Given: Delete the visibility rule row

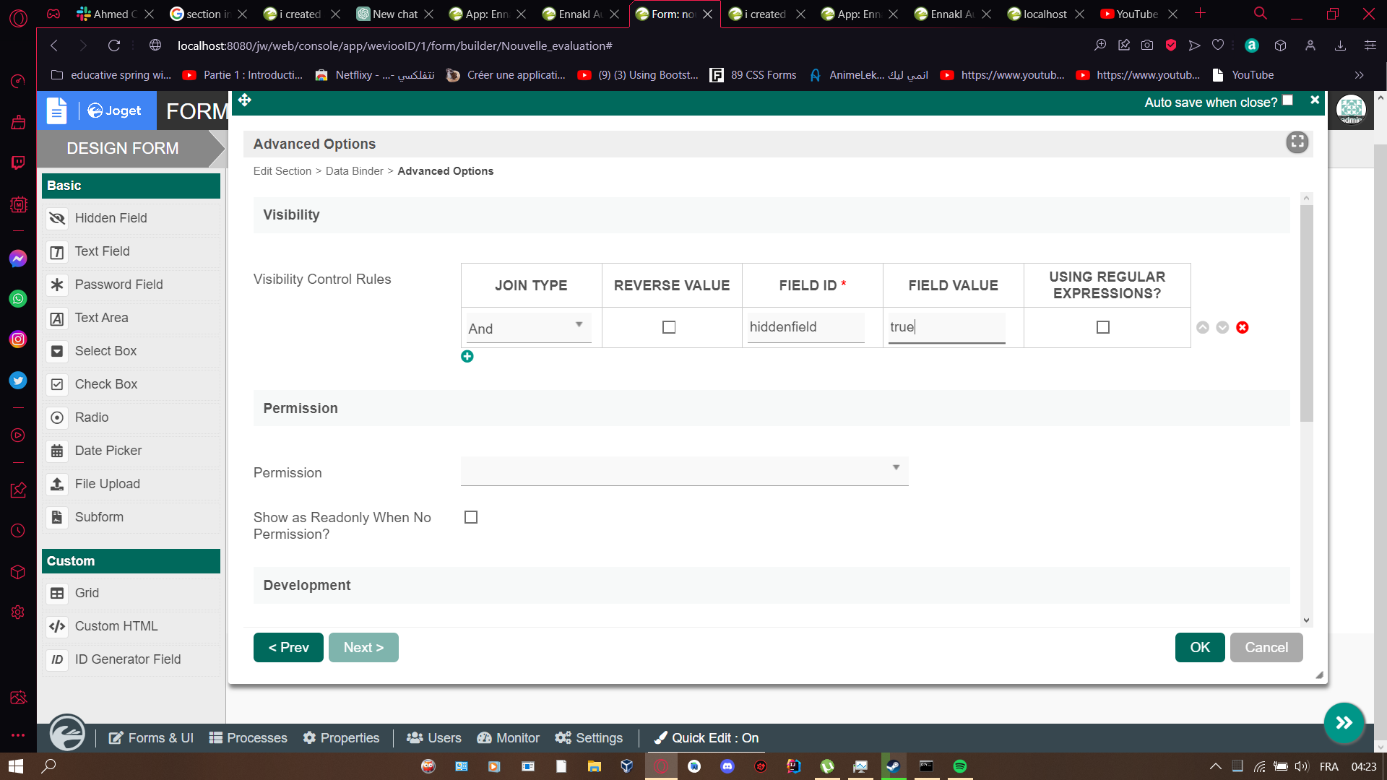Looking at the screenshot, I should click(1243, 327).
